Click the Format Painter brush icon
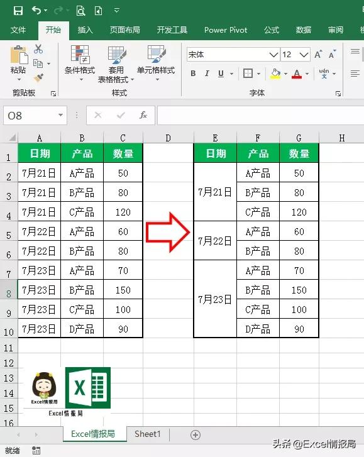Image resolution: width=364 pixels, height=457 pixels. [38, 77]
